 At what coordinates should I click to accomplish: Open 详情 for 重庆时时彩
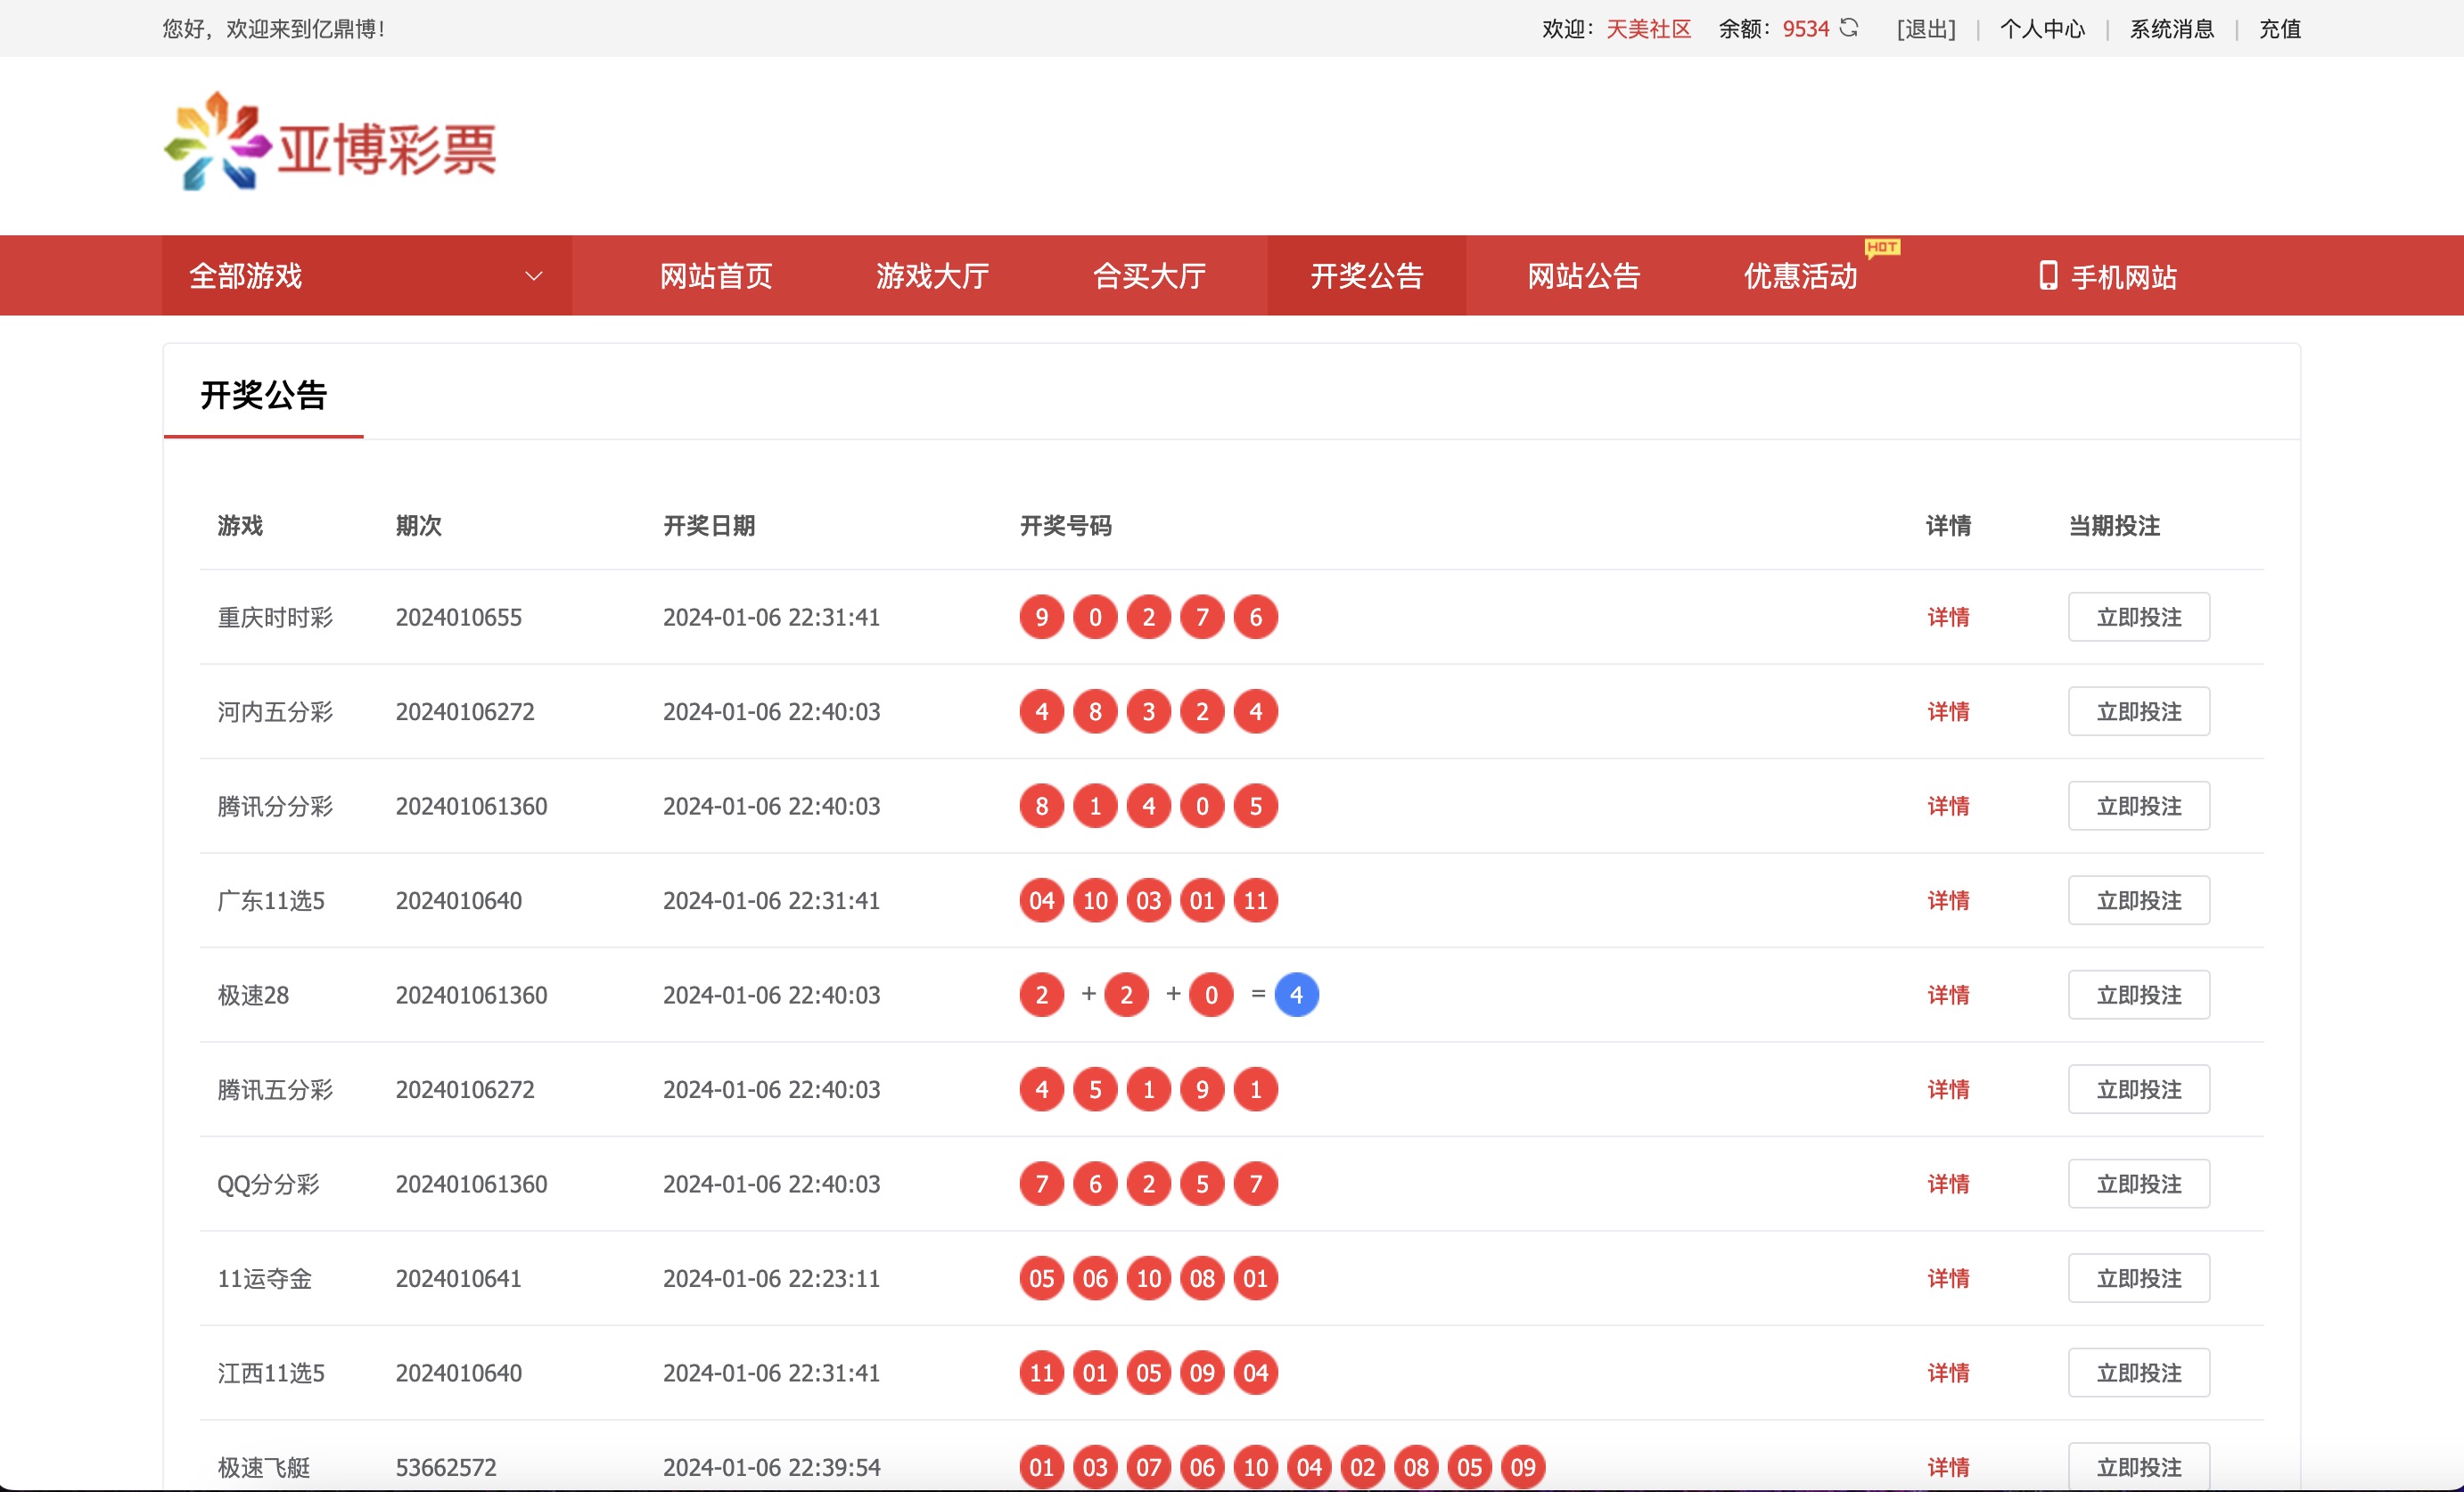1948,617
